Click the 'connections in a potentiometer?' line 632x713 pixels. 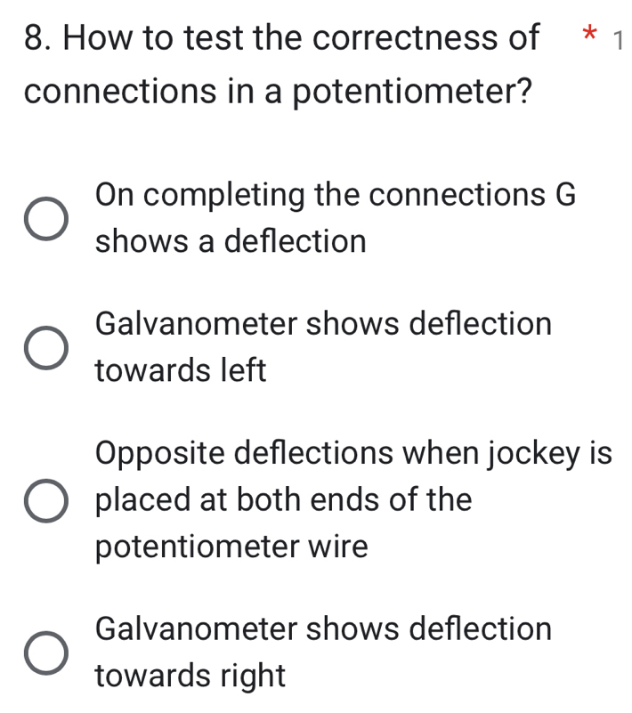pyautogui.click(x=278, y=92)
